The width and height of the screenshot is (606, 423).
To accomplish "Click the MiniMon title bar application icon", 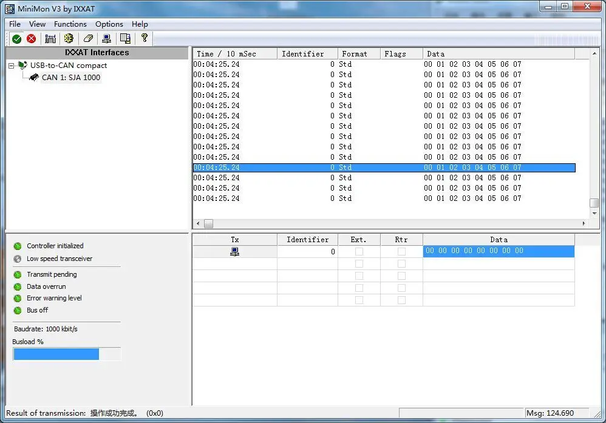I will 10,8.
